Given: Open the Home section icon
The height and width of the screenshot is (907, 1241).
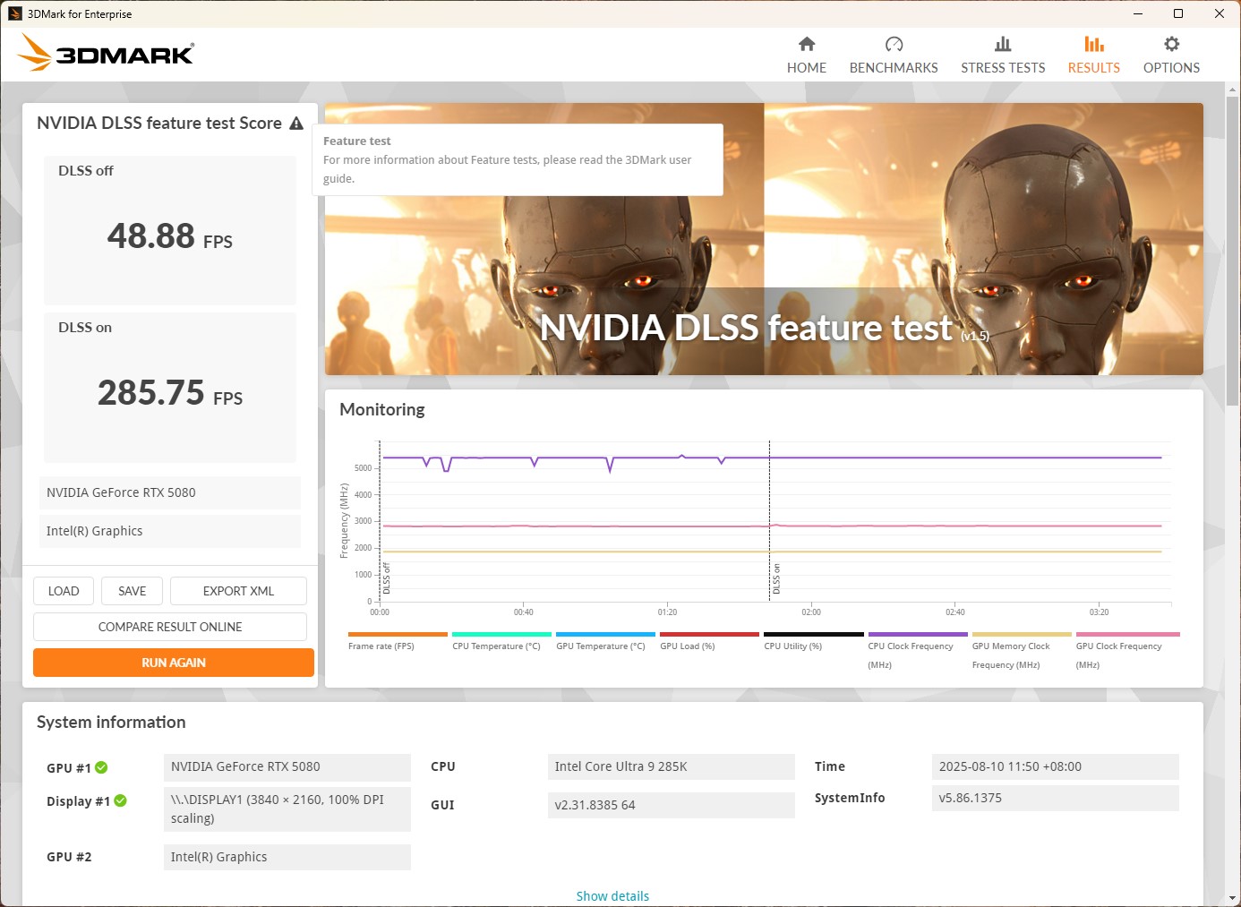Looking at the screenshot, I should tap(806, 45).
